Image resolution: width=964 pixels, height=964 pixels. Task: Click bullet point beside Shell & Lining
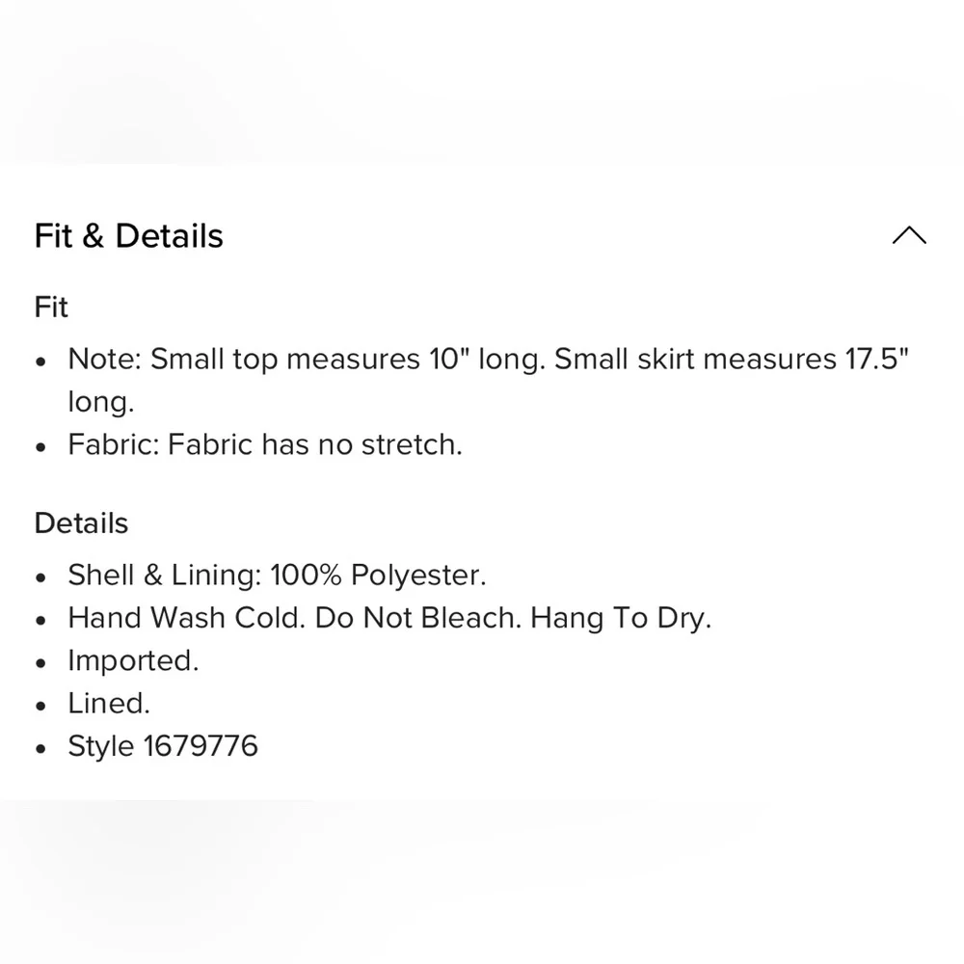tap(40, 577)
